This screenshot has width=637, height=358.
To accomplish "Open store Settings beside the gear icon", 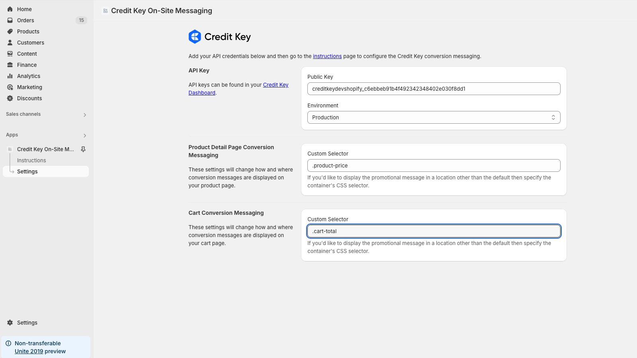I will (27, 323).
